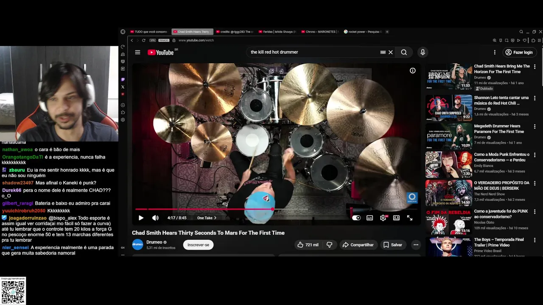Go to the YouTube home logo

tap(161, 52)
